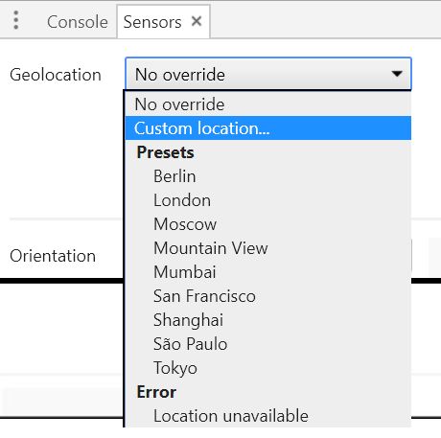Viewport: 441px width, 438px height.
Task: Choose the Mumbai preset
Action: coord(268,272)
